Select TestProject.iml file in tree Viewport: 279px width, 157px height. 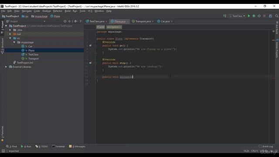click(25, 63)
